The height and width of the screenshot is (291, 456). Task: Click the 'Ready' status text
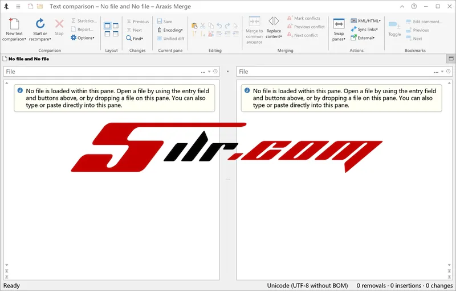click(11, 285)
